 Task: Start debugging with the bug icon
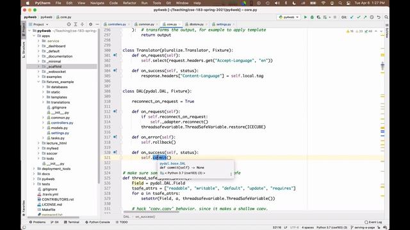click(x=312, y=17)
